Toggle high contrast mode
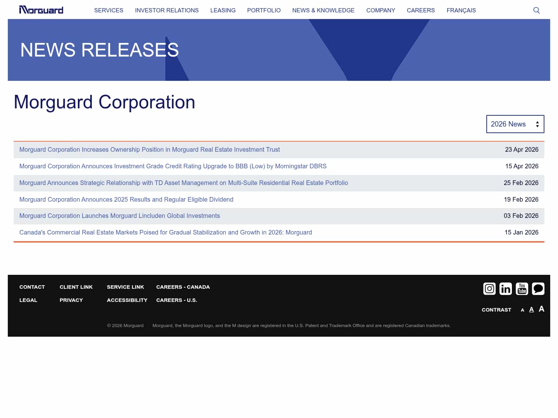The height and width of the screenshot is (418, 558). tap(496, 310)
